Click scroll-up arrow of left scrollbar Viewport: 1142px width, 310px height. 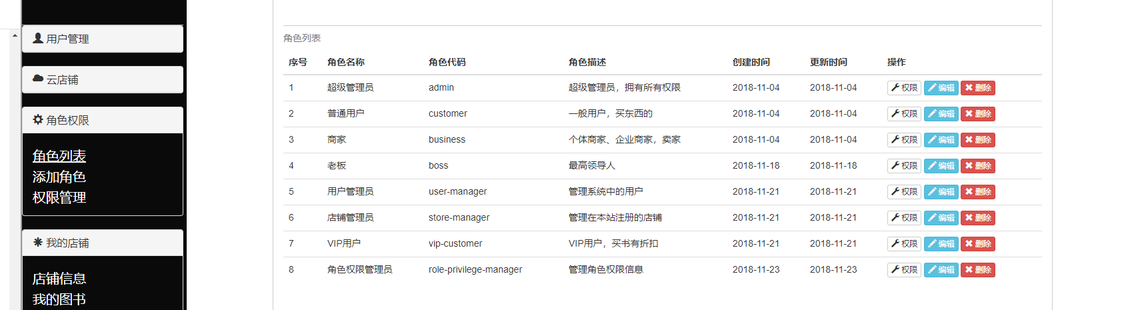tap(15, 35)
